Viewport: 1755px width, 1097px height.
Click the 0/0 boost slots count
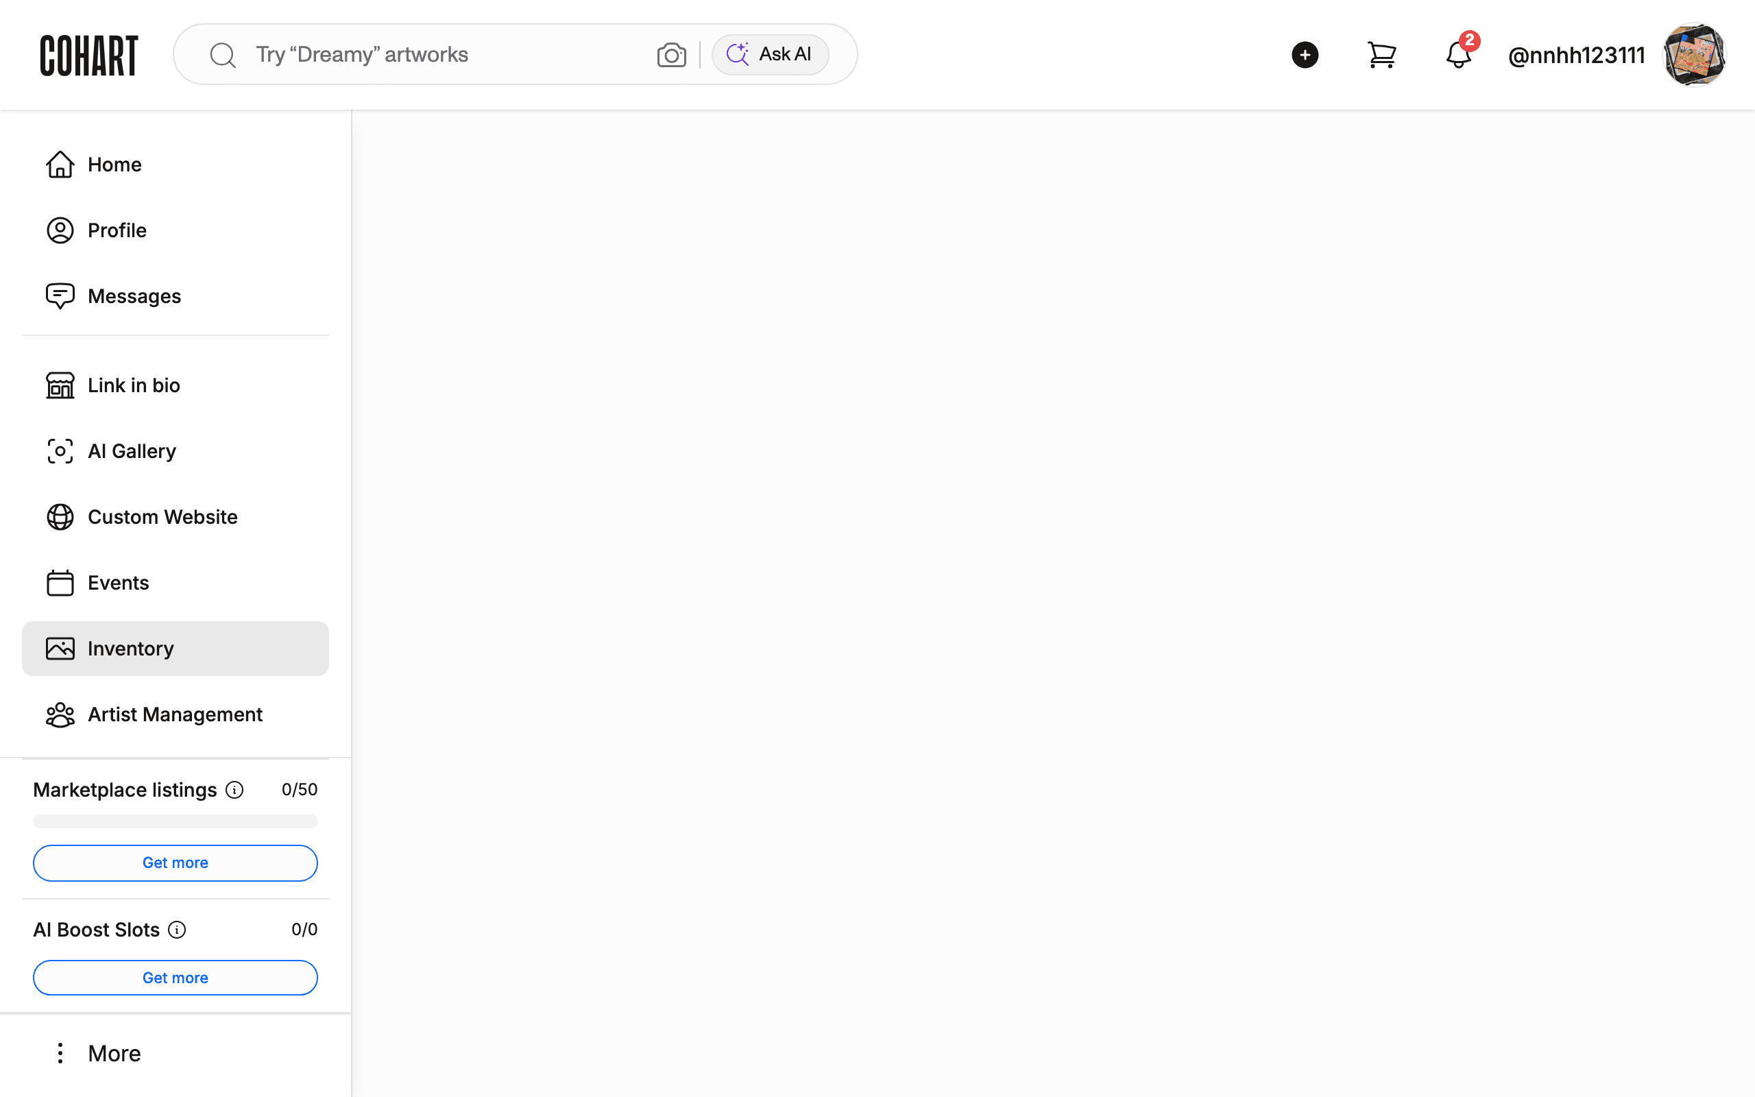[304, 930]
